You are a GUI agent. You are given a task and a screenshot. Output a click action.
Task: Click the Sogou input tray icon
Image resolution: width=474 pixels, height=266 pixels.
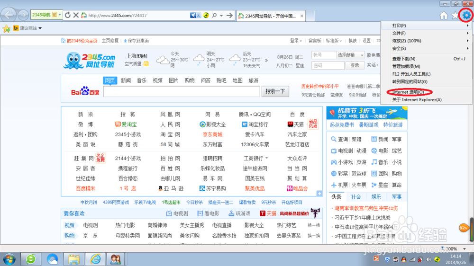click(376, 258)
